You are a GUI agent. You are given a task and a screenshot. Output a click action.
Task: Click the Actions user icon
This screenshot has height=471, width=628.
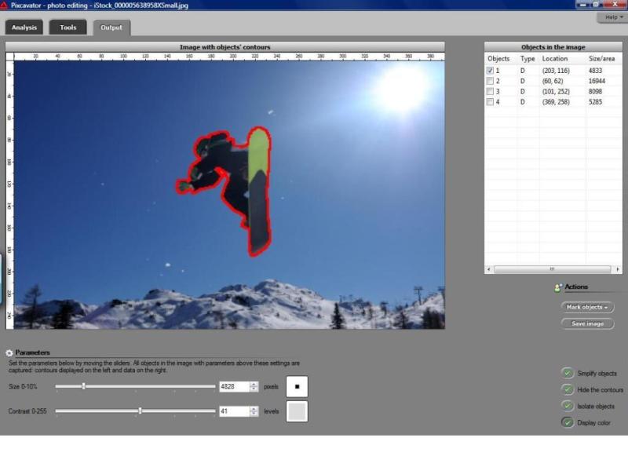[558, 287]
